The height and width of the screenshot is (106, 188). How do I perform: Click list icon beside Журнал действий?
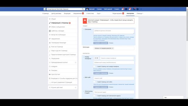pos(50,87)
